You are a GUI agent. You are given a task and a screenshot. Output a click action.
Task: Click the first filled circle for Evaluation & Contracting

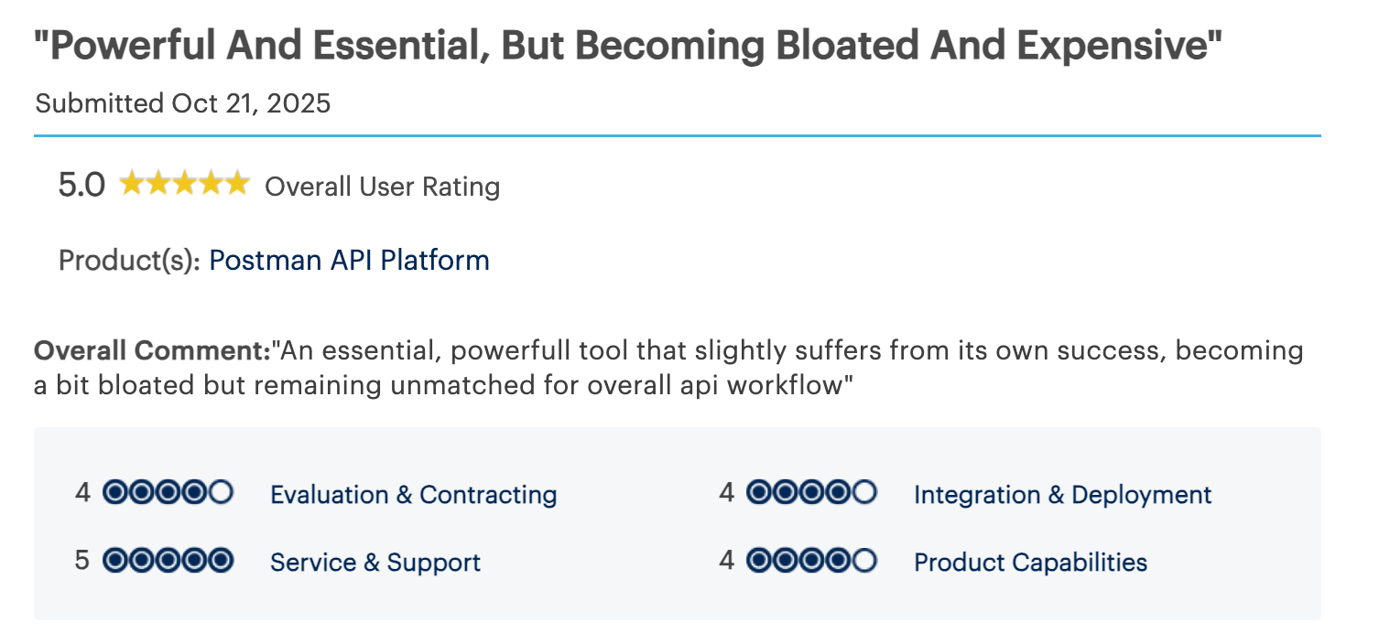[x=114, y=493]
